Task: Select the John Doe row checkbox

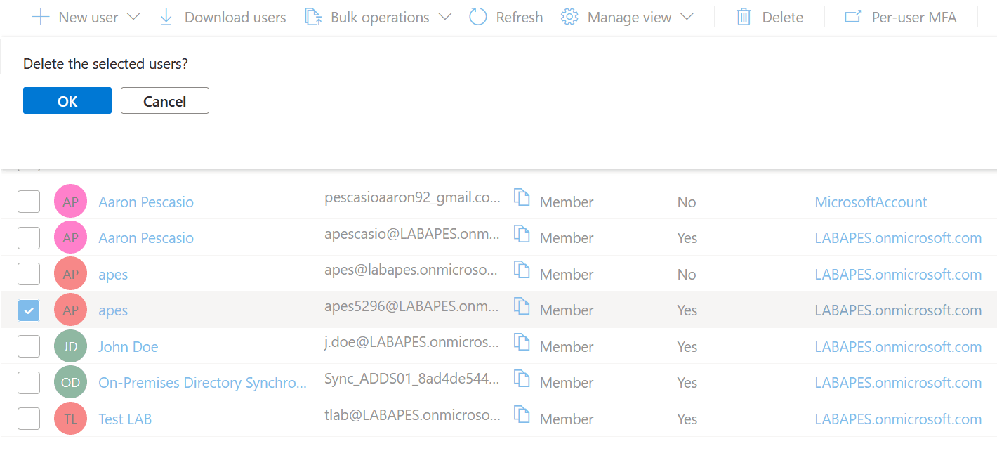Action: pyautogui.click(x=29, y=346)
